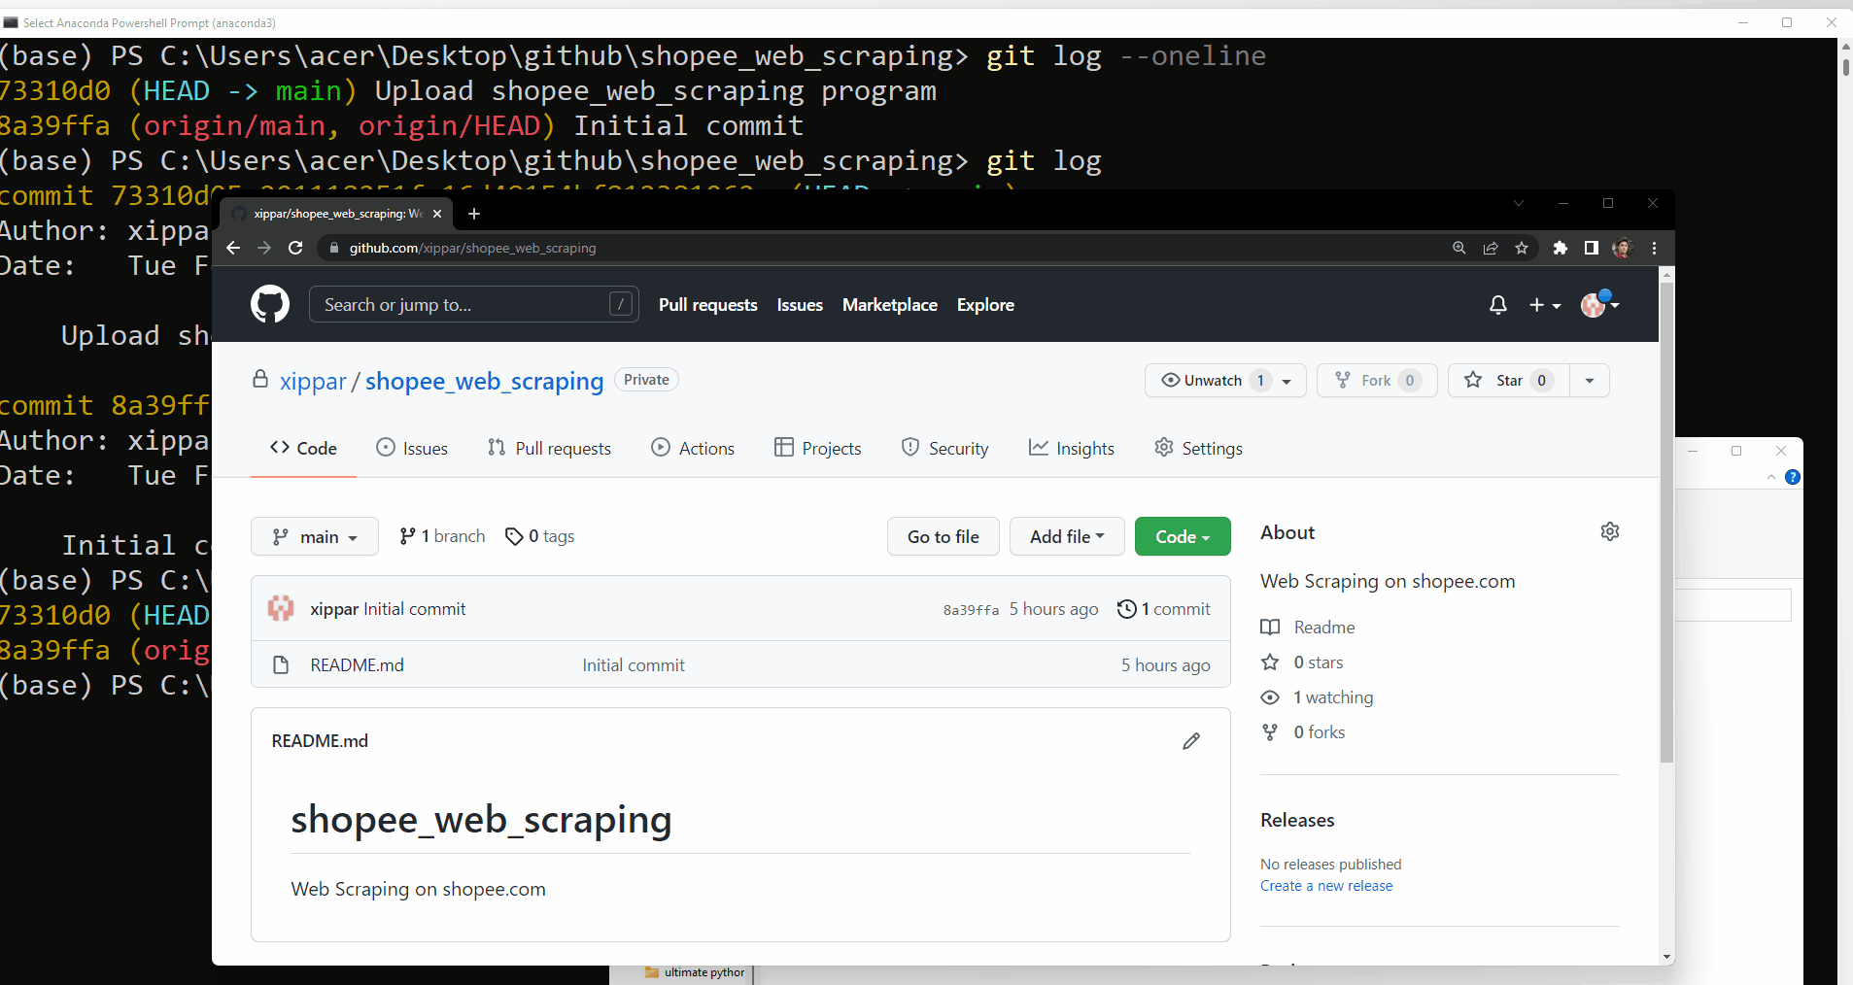Open the Unwatch notification dropdown arrow
The height and width of the screenshot is (985, 1853).
click(1287, 381)
